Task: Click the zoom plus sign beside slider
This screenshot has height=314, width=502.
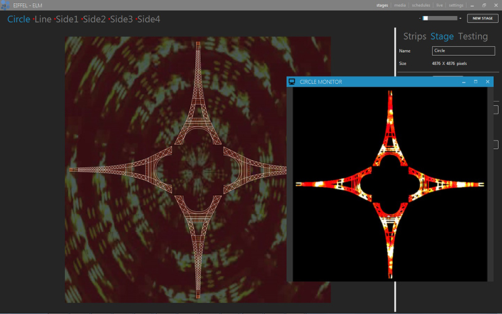Action: 461,18
